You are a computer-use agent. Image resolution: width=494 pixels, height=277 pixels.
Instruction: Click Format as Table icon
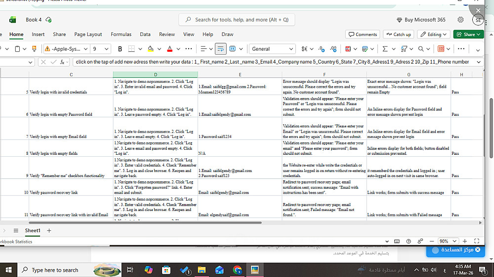tap(365, 49)
